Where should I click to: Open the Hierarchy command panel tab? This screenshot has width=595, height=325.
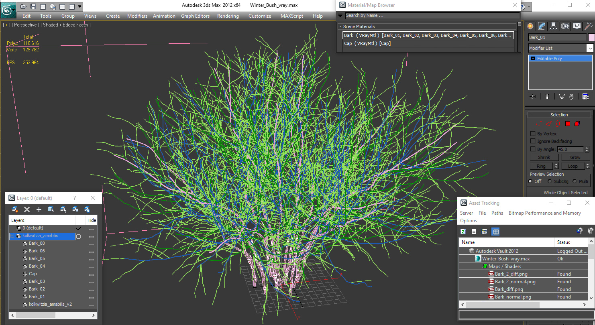click(x=554, y=26)
